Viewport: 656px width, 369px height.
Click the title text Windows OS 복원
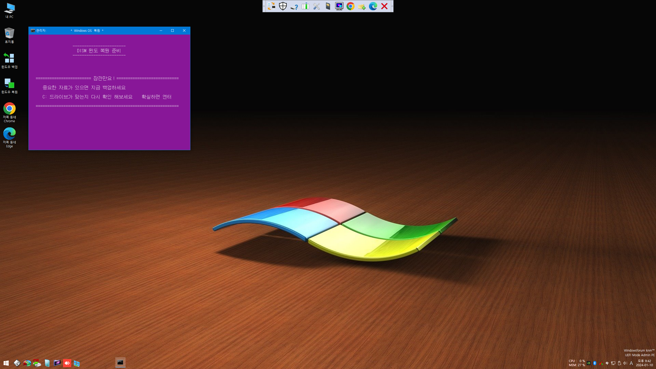click(x=87, y=30)
